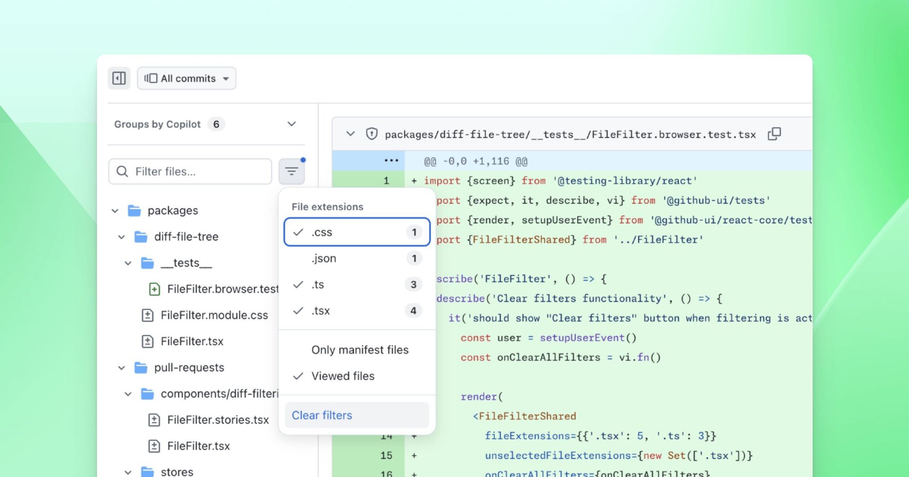Screen dimensions: 909x477
Task: Click the added file icon for FileFilter.browser.test
Action: tap(154, 289)
